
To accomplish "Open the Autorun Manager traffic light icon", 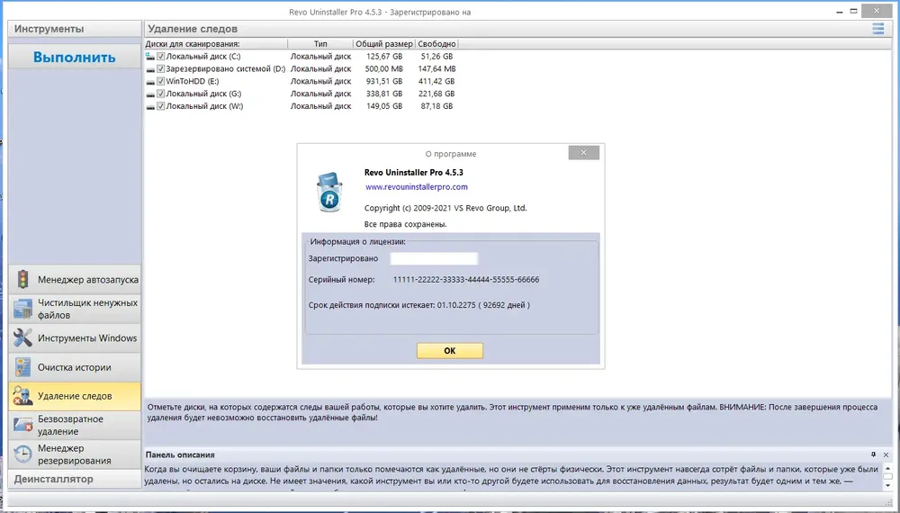I will pyautogui.click(x=23, y=280).
